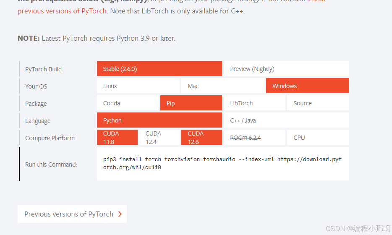Click the PyTorch Build row label
The image size is (392, 235).
(43, 69)
